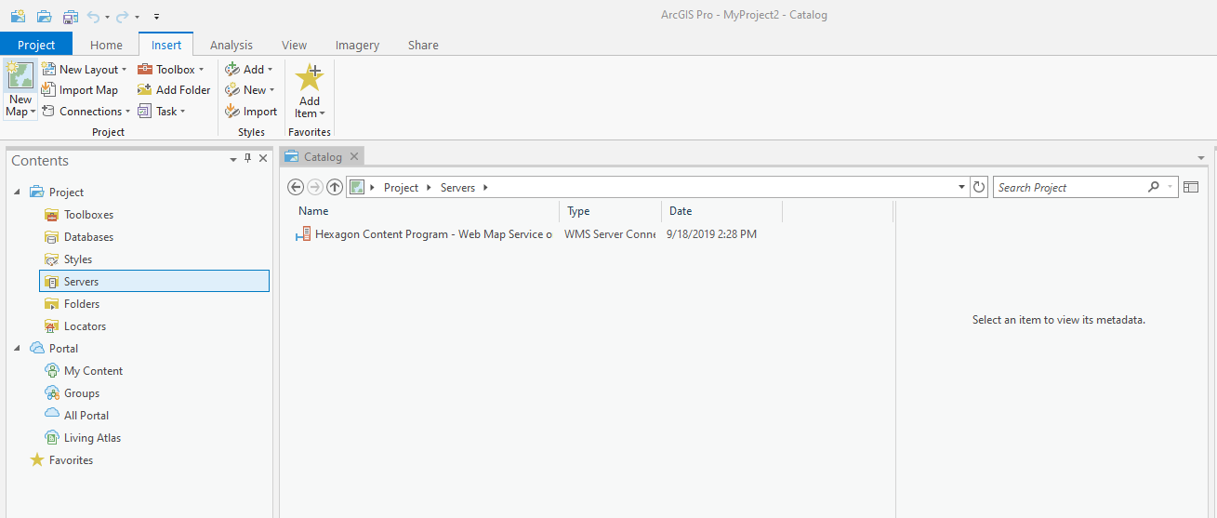1217x518 pixels.
Task: Go back with the catalog back arrow
Action: 296,188
